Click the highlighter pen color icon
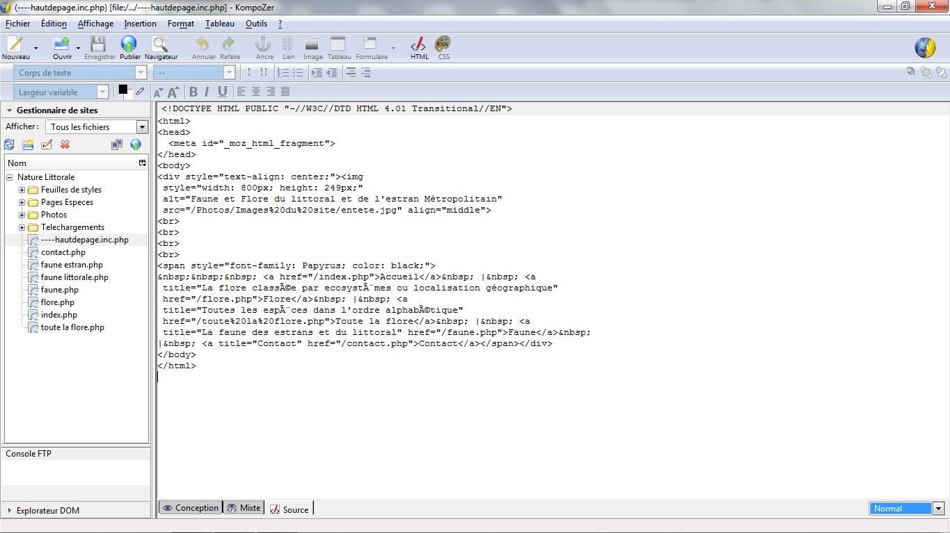The width and height of the screenshot is (950, 533). coord(140,91)
